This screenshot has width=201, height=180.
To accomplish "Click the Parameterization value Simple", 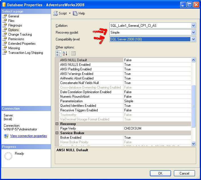I will tap(129, 101).
